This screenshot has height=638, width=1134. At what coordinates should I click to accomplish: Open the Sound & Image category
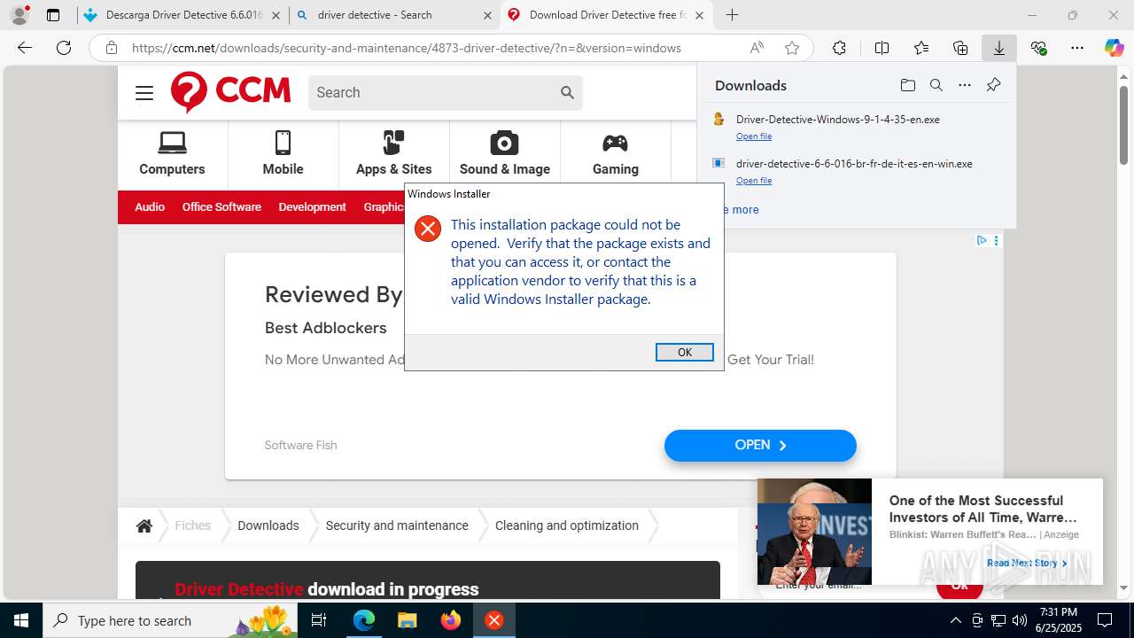tap(504, 154)
